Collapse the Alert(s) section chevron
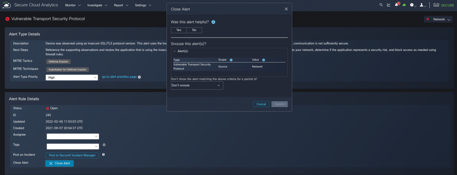Image resolution: width=457 pixels, height=175 pixels. [x=174, y=51]
